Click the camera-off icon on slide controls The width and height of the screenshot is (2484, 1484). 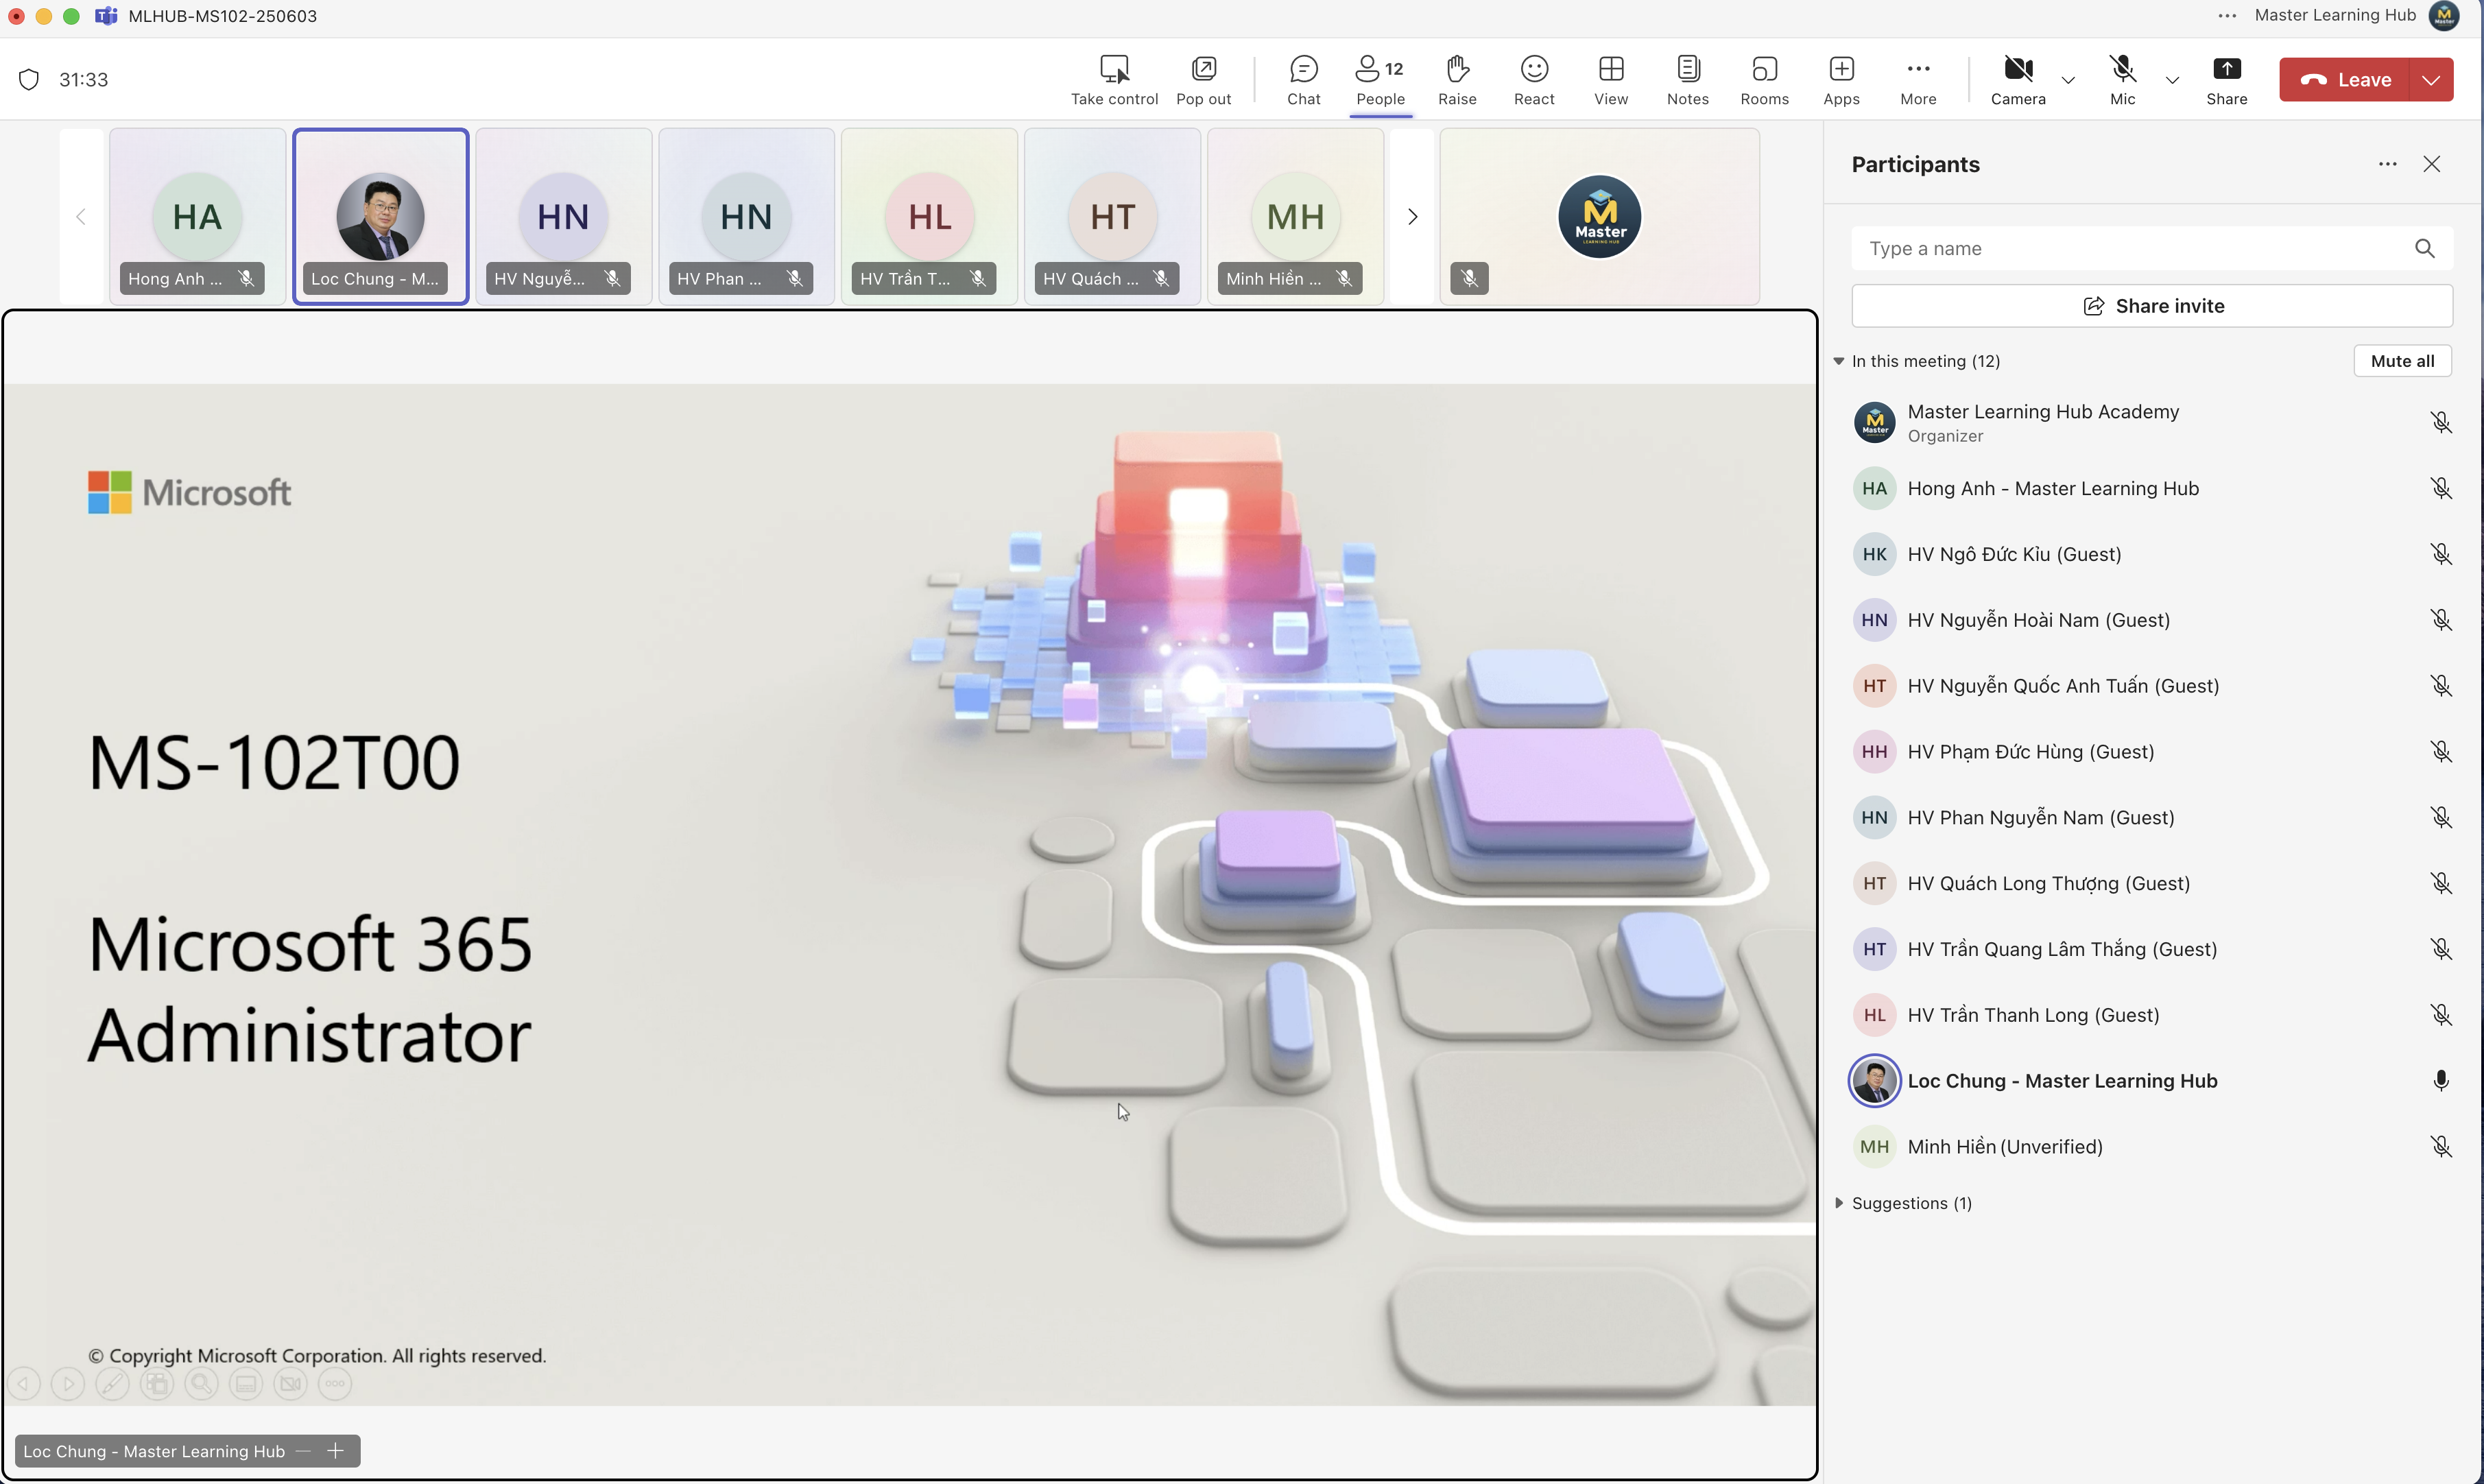pos(290,1384)
